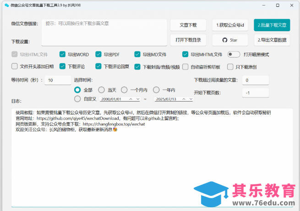Click 2.导出文章数据 button
The height and width of the screenshot is (211, 300).
[272, 40]
